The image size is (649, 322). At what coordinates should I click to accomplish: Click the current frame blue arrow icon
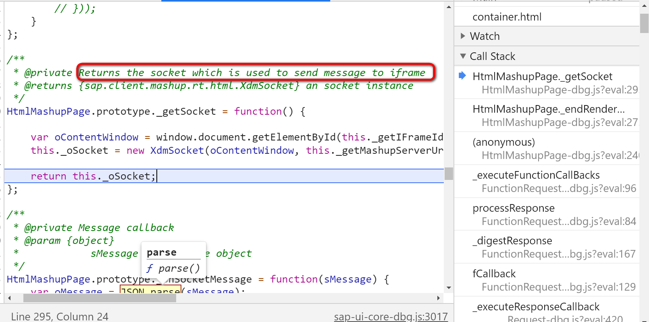point(462,76)
